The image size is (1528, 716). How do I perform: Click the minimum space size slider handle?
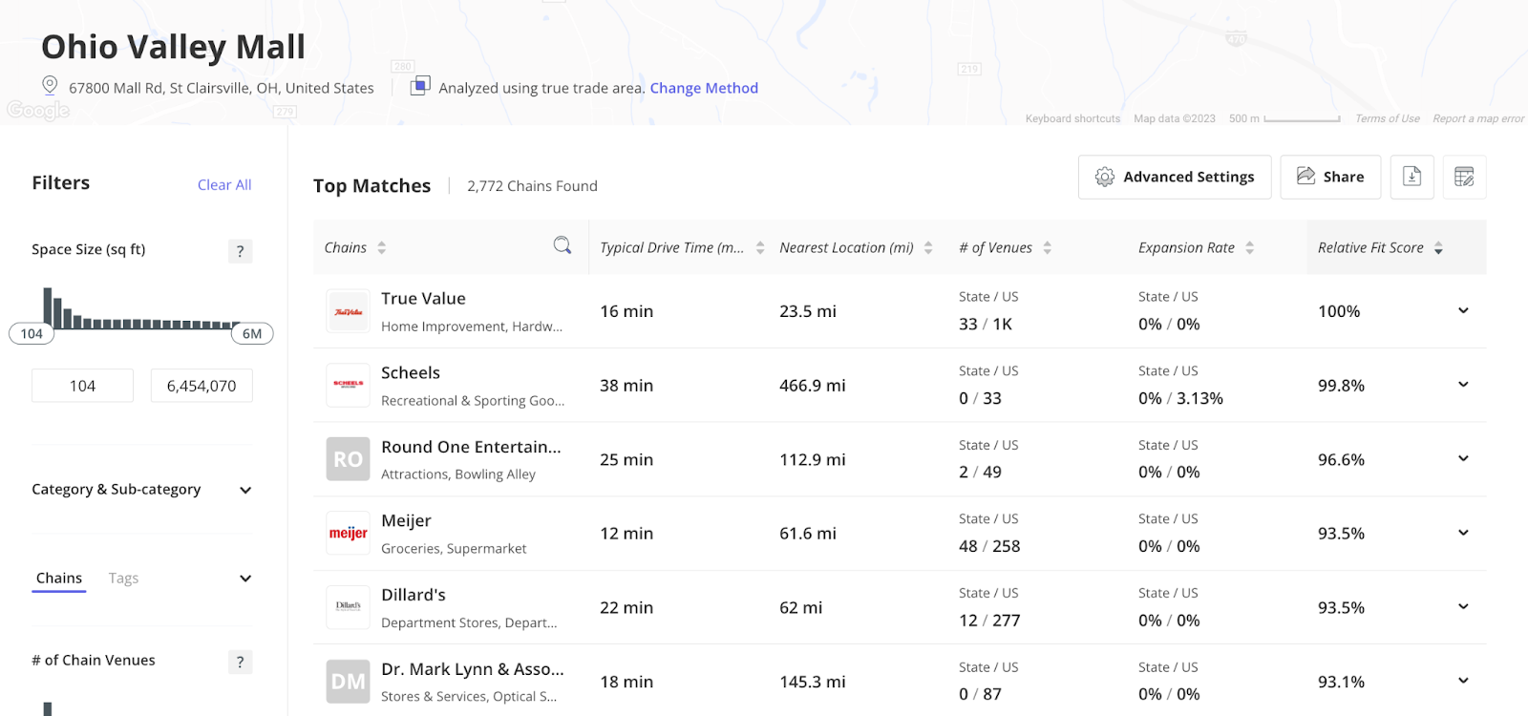tap(32, 334)
